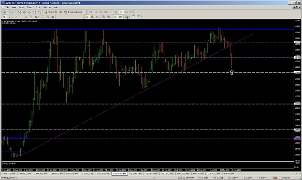This screenshot has height=180, width=302.
Task: Show the Data Window panel
Action: [x=24, y=12]
